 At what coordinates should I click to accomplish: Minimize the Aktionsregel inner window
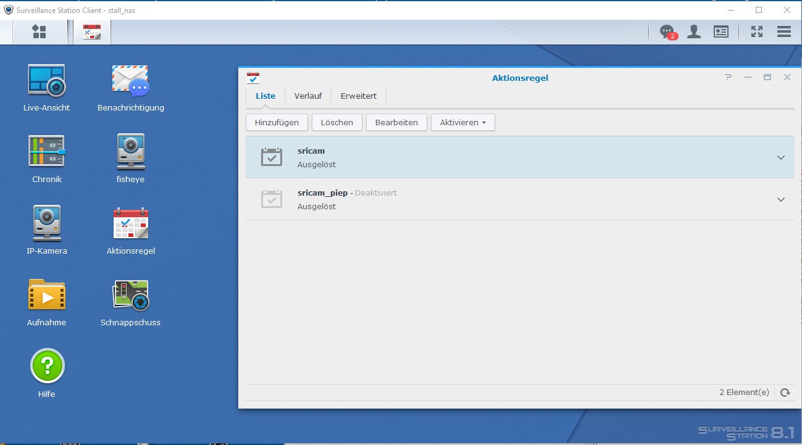(748, 77)
